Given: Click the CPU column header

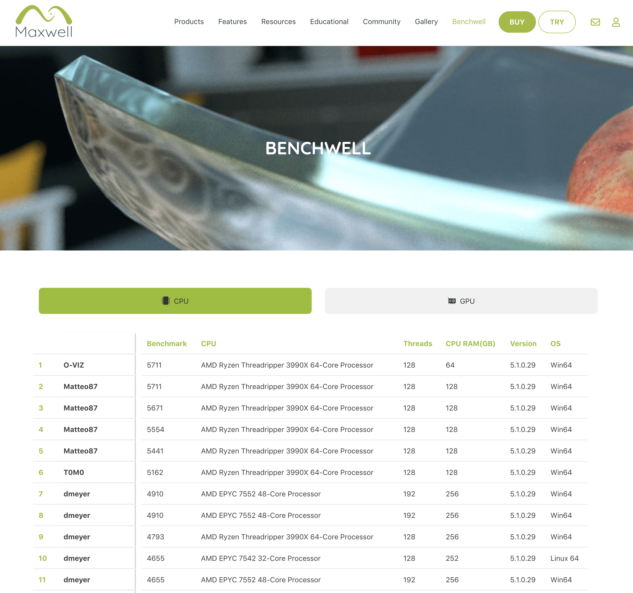Looking at the screenshot, I should tap(208, 344).
